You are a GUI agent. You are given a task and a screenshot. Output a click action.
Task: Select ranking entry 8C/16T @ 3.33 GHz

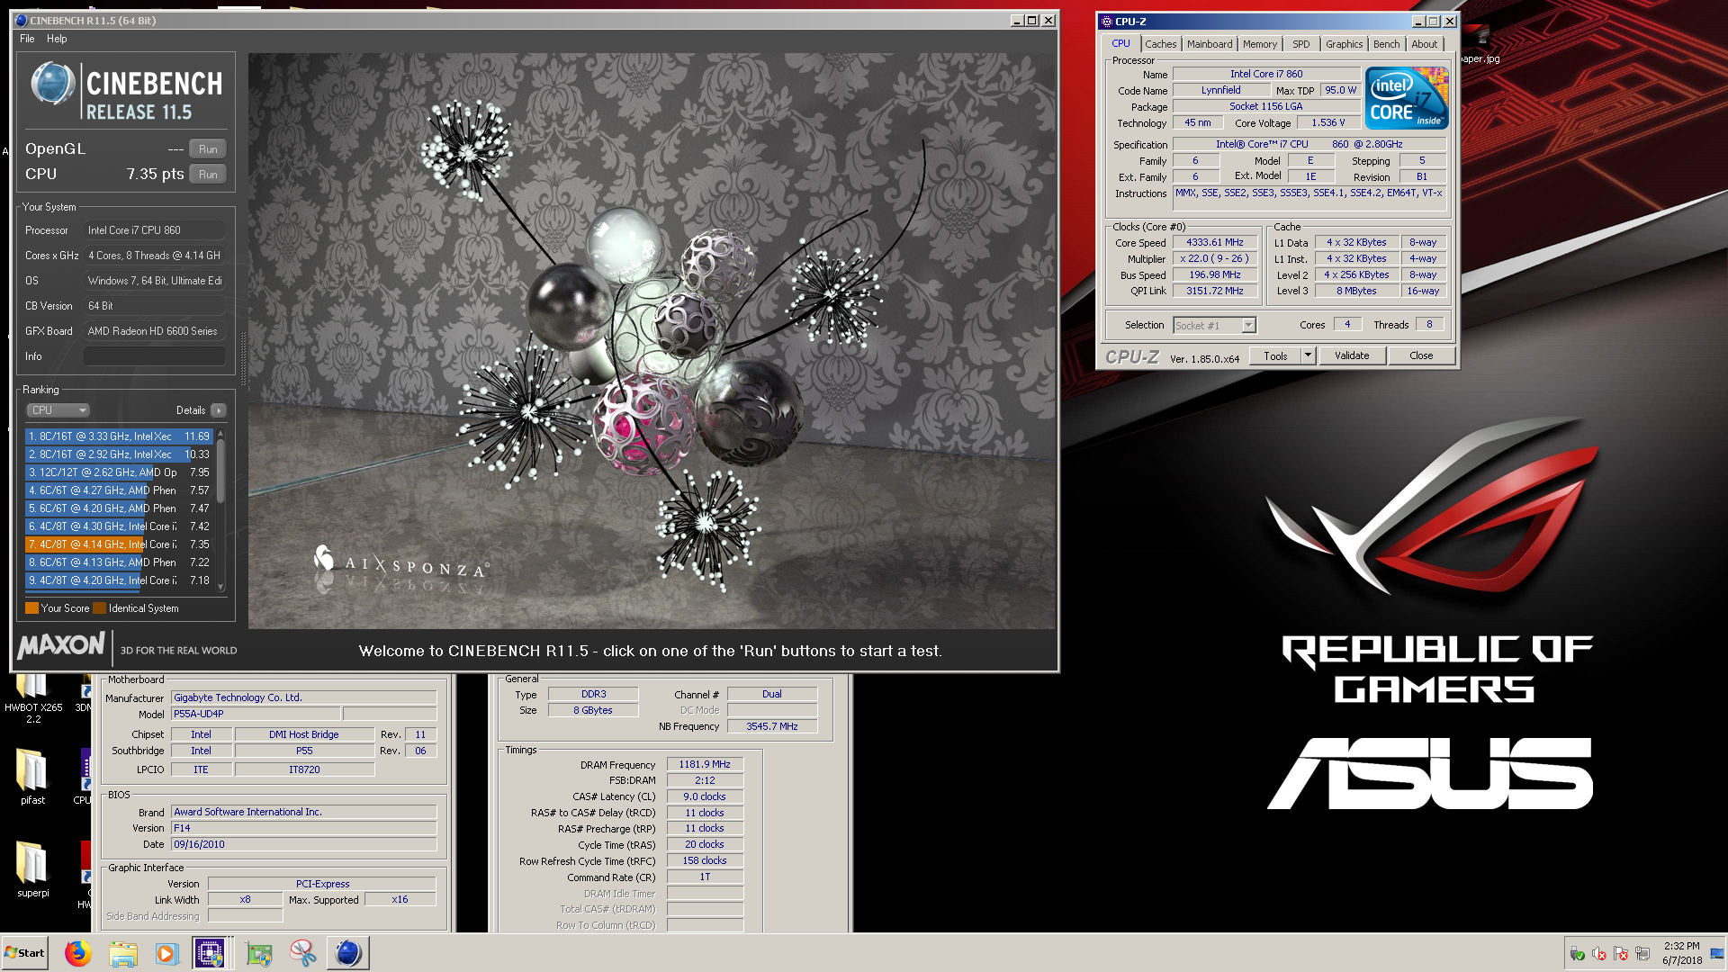click(119, 436)
